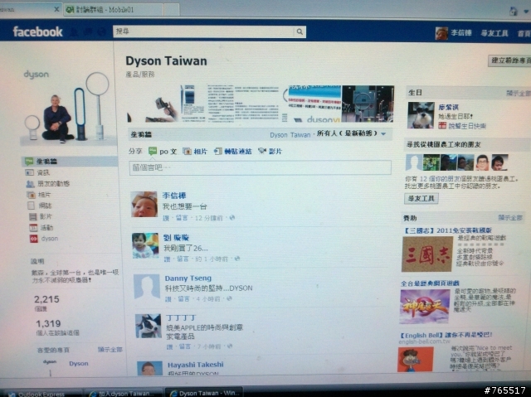Click the first friend thumbnail from 桃園農工
The height and width of the screenshot is (397, 531).
pos(414,162)
